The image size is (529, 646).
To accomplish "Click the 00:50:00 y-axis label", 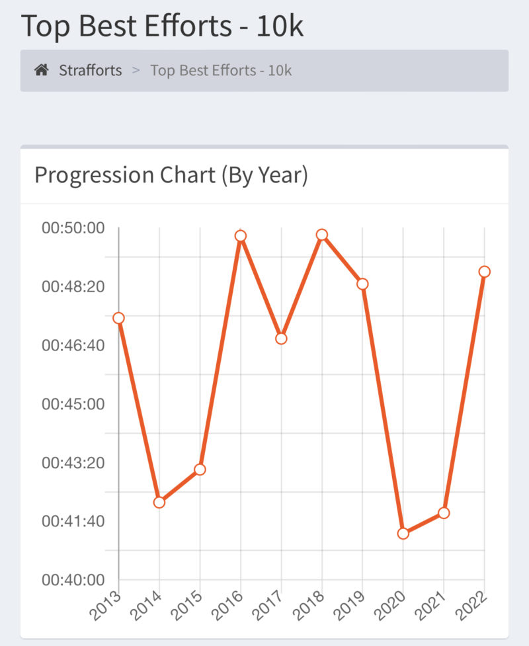I will click(x=75, y=227).
